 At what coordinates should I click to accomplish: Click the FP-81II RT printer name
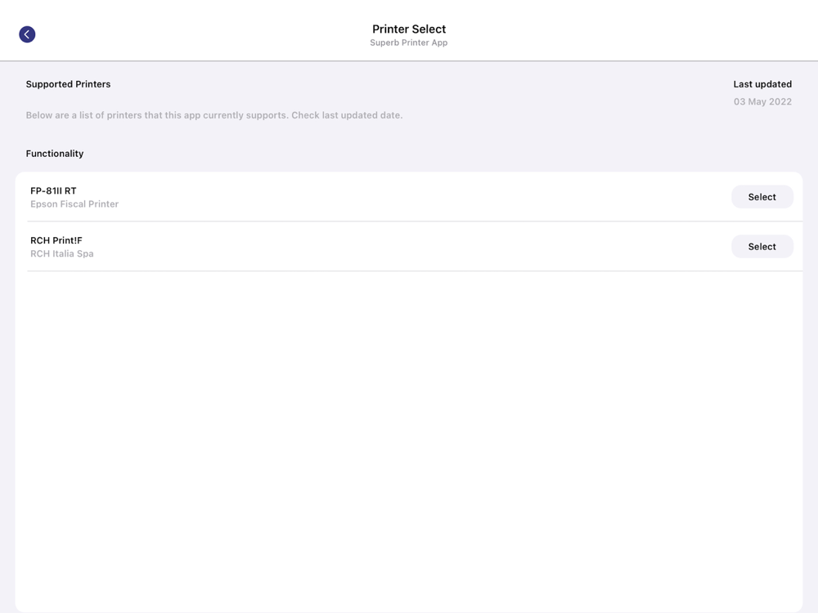(x=53, y=190)
